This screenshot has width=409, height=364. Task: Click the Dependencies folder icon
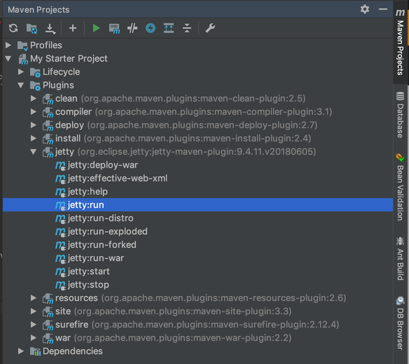tap(35, 351)
